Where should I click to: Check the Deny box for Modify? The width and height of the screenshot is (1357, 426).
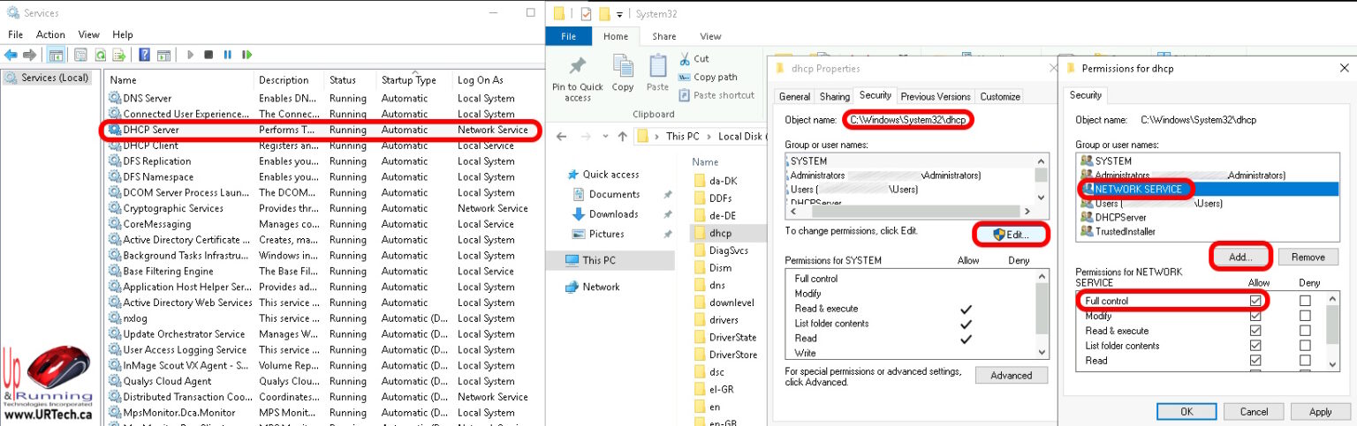pyautogui.click(x=1305, y=316)
